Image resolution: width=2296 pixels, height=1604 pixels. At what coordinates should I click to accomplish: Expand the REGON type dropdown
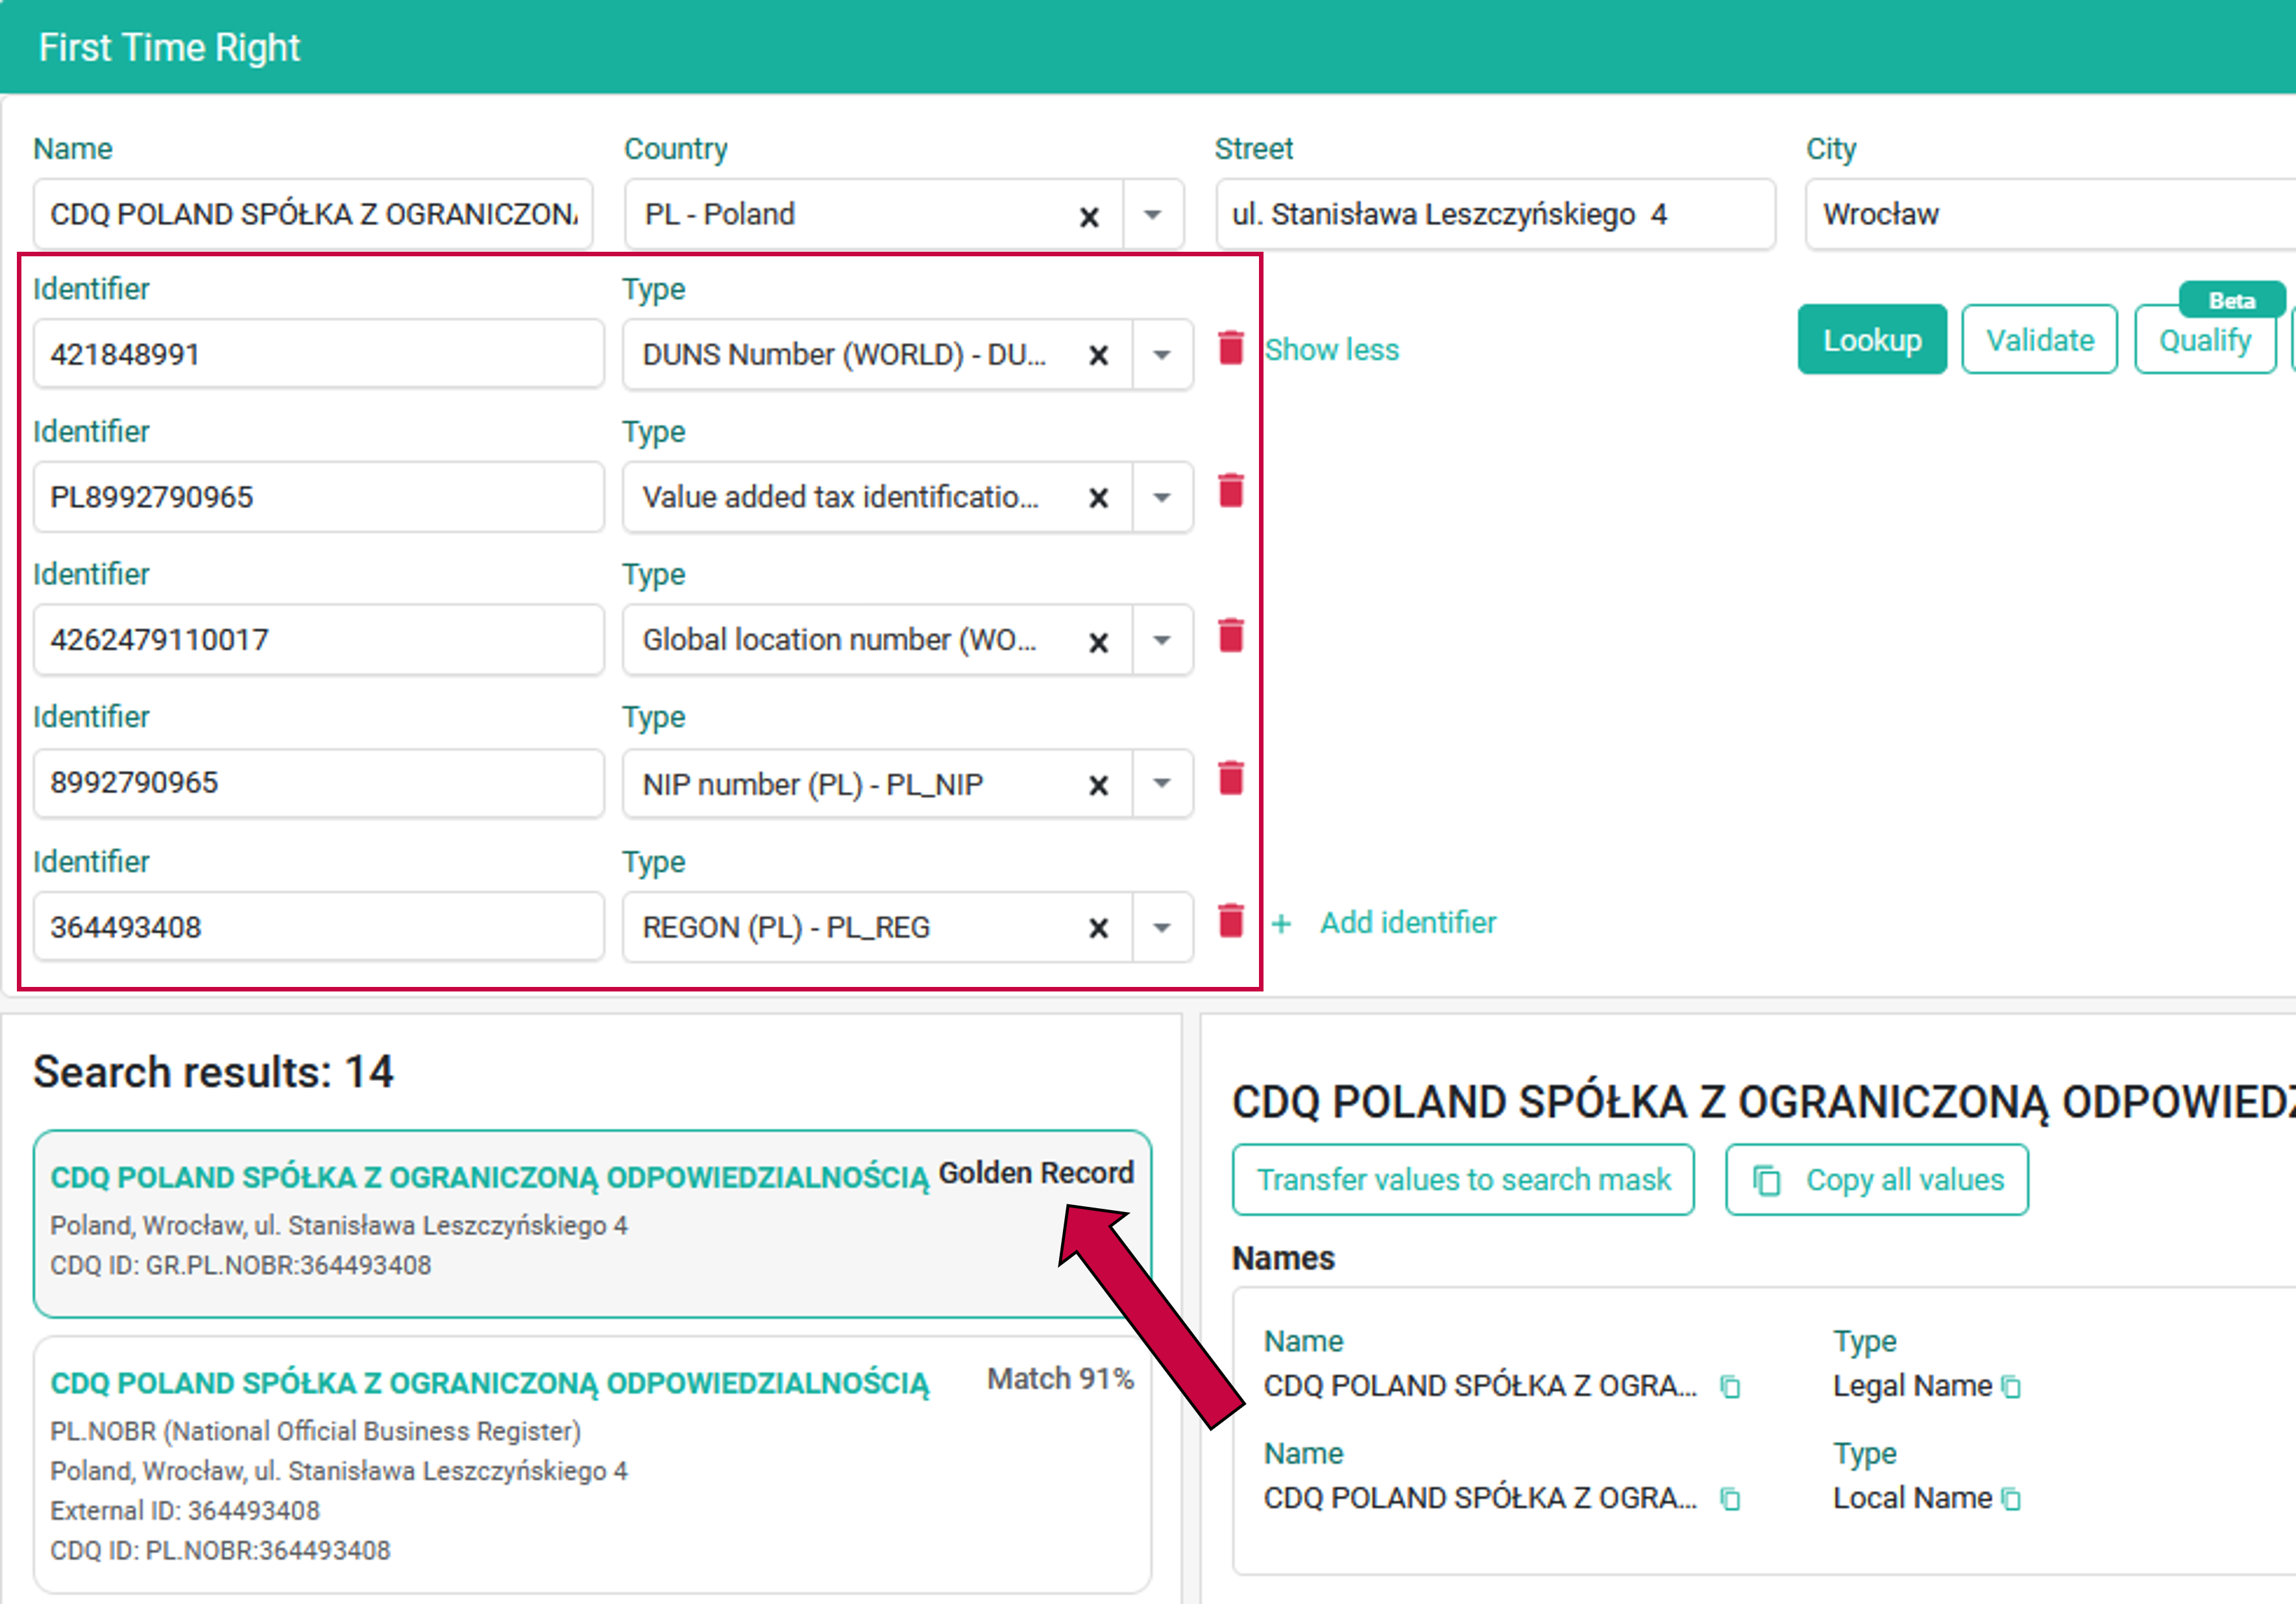click(1162, 928)
